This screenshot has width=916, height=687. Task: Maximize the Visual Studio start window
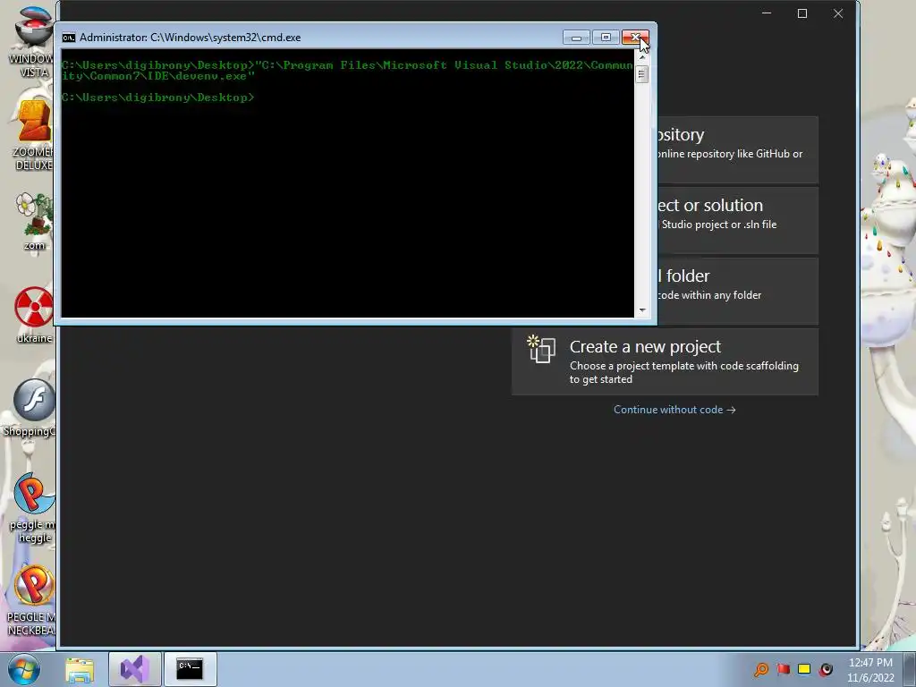802,13
